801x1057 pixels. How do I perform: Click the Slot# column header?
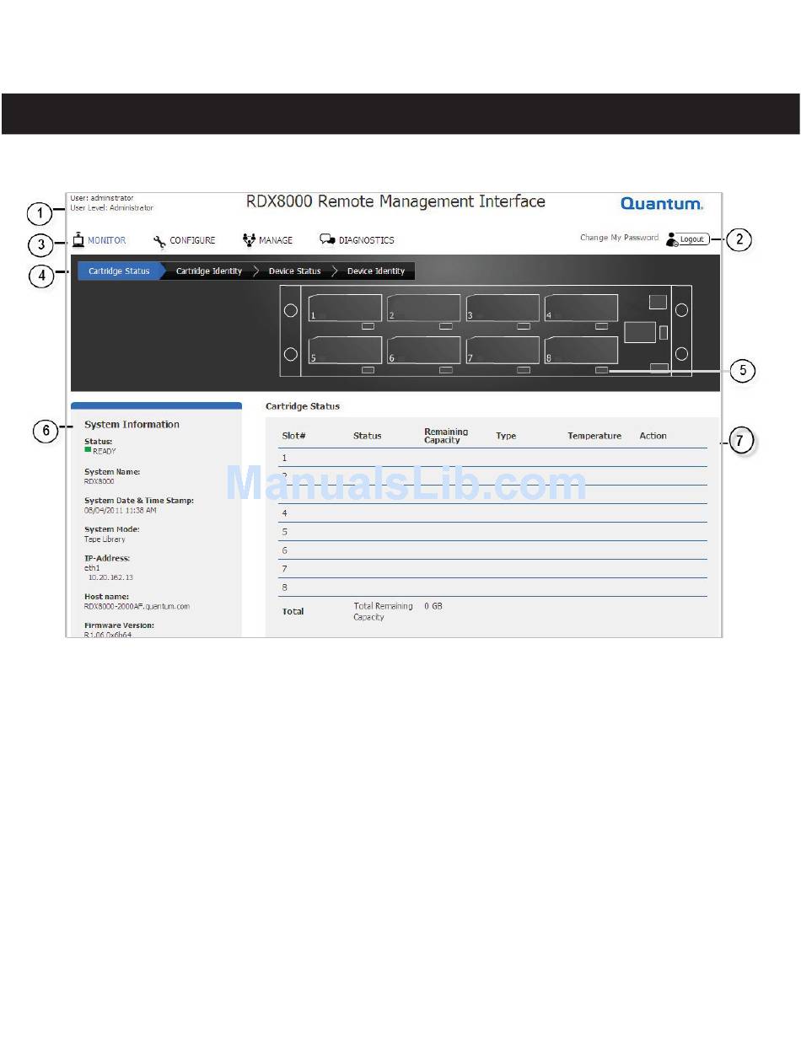click(x=293, y=436)
